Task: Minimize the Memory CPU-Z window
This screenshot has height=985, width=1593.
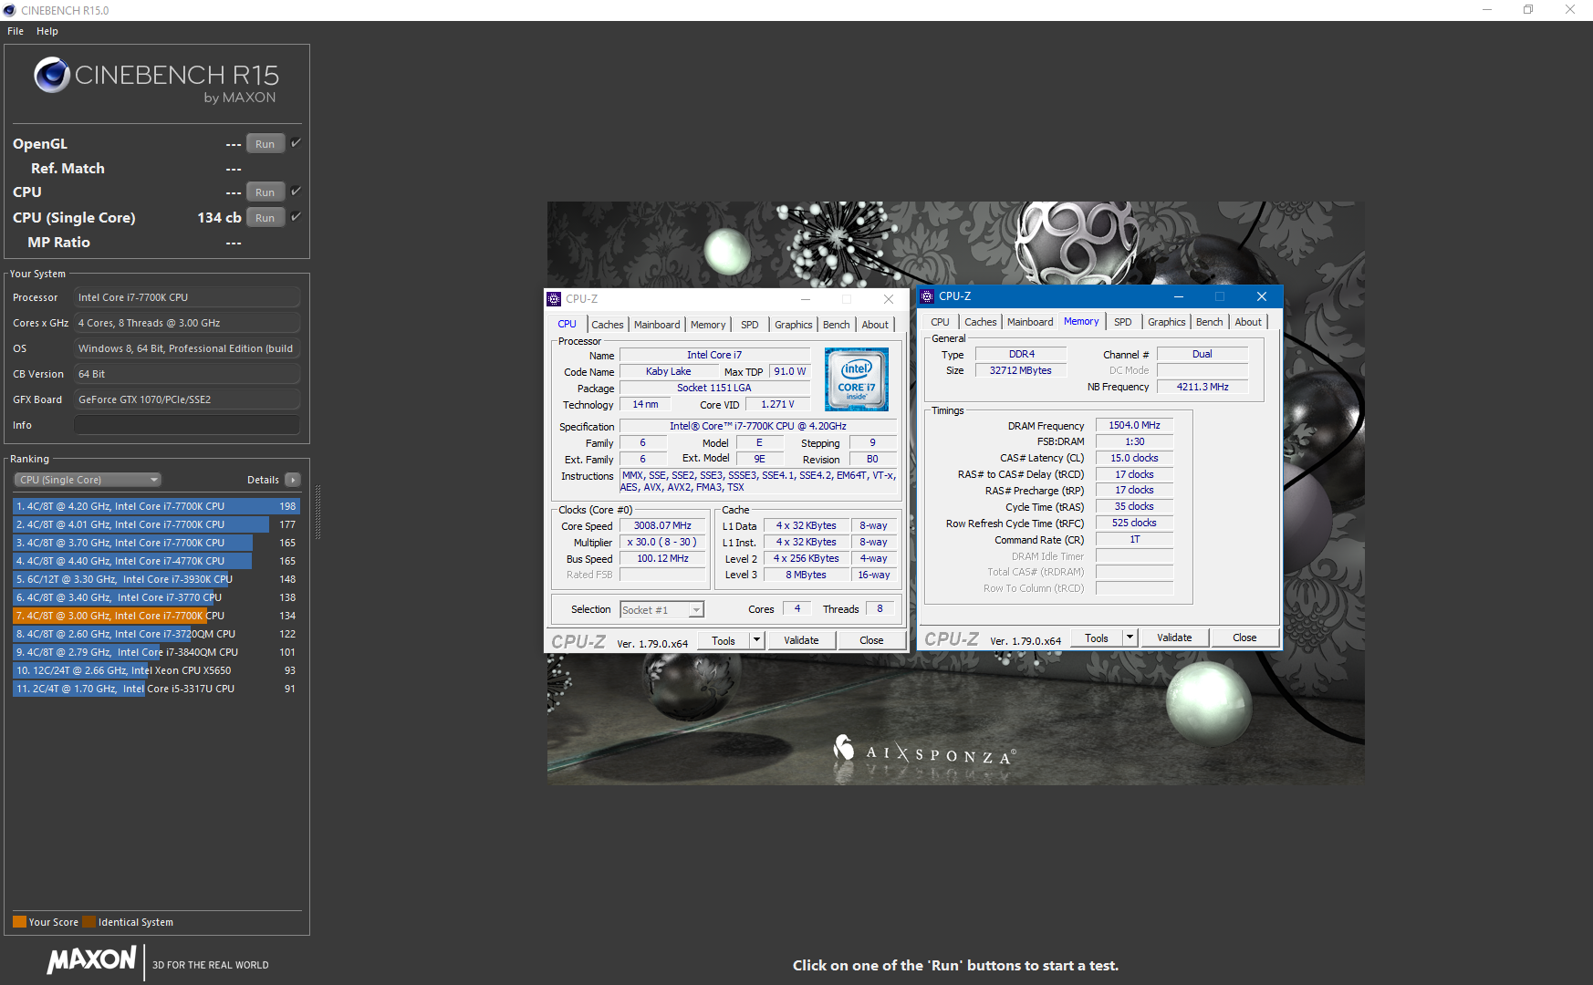Action: 1178,296
